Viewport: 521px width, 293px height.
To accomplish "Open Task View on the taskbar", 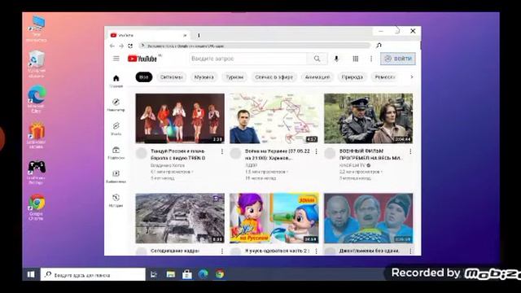I will [154, 274].
